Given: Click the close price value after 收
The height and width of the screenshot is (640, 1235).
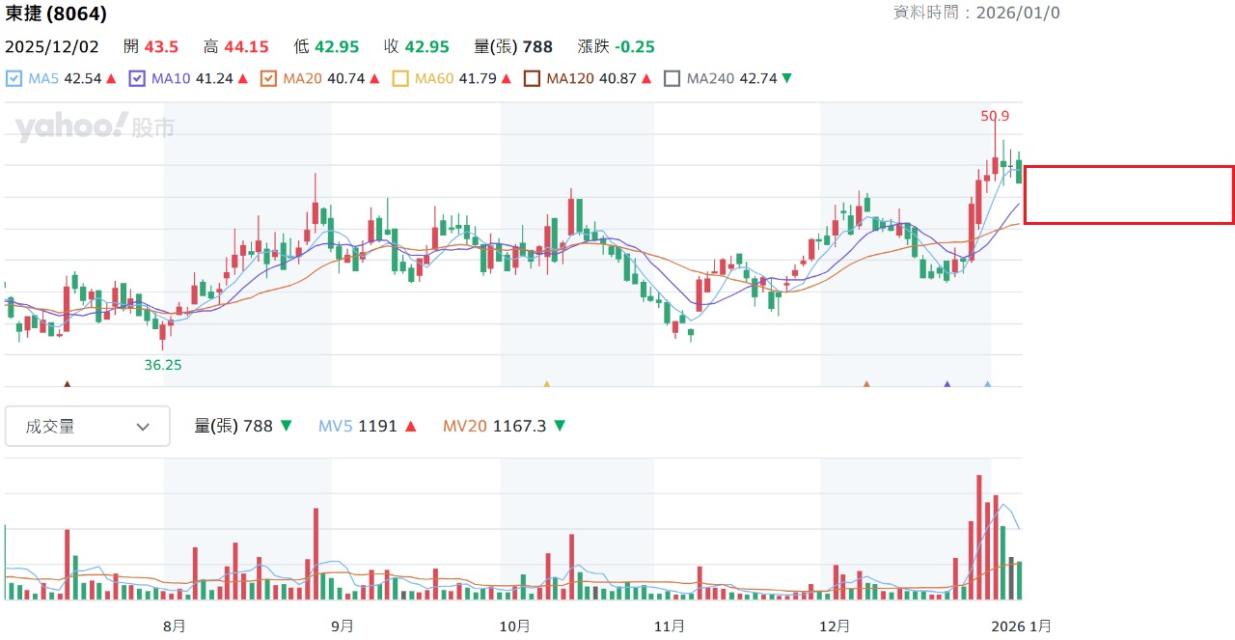Looking at the screenshot, I should [x=427, y=46].
